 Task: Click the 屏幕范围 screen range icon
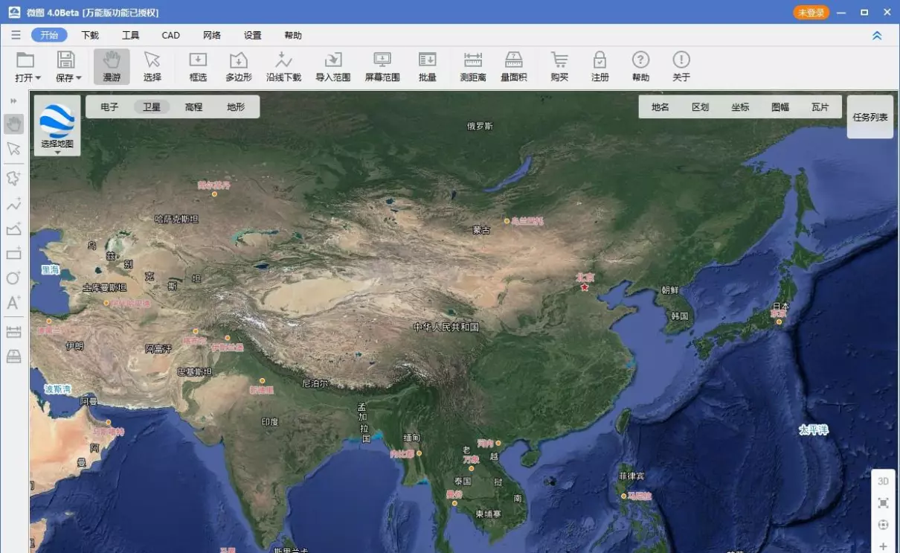coord(382,66)
